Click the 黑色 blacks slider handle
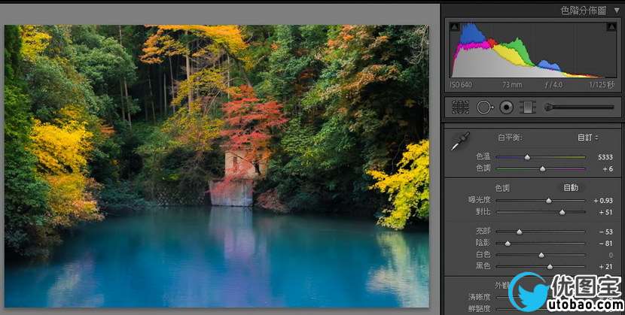Image resolution: width=625 pixels, height=315 pixels. 550,266
